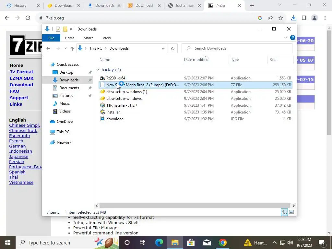Sort by Name column header
332x249 pixels.
(x=105, y=60)
